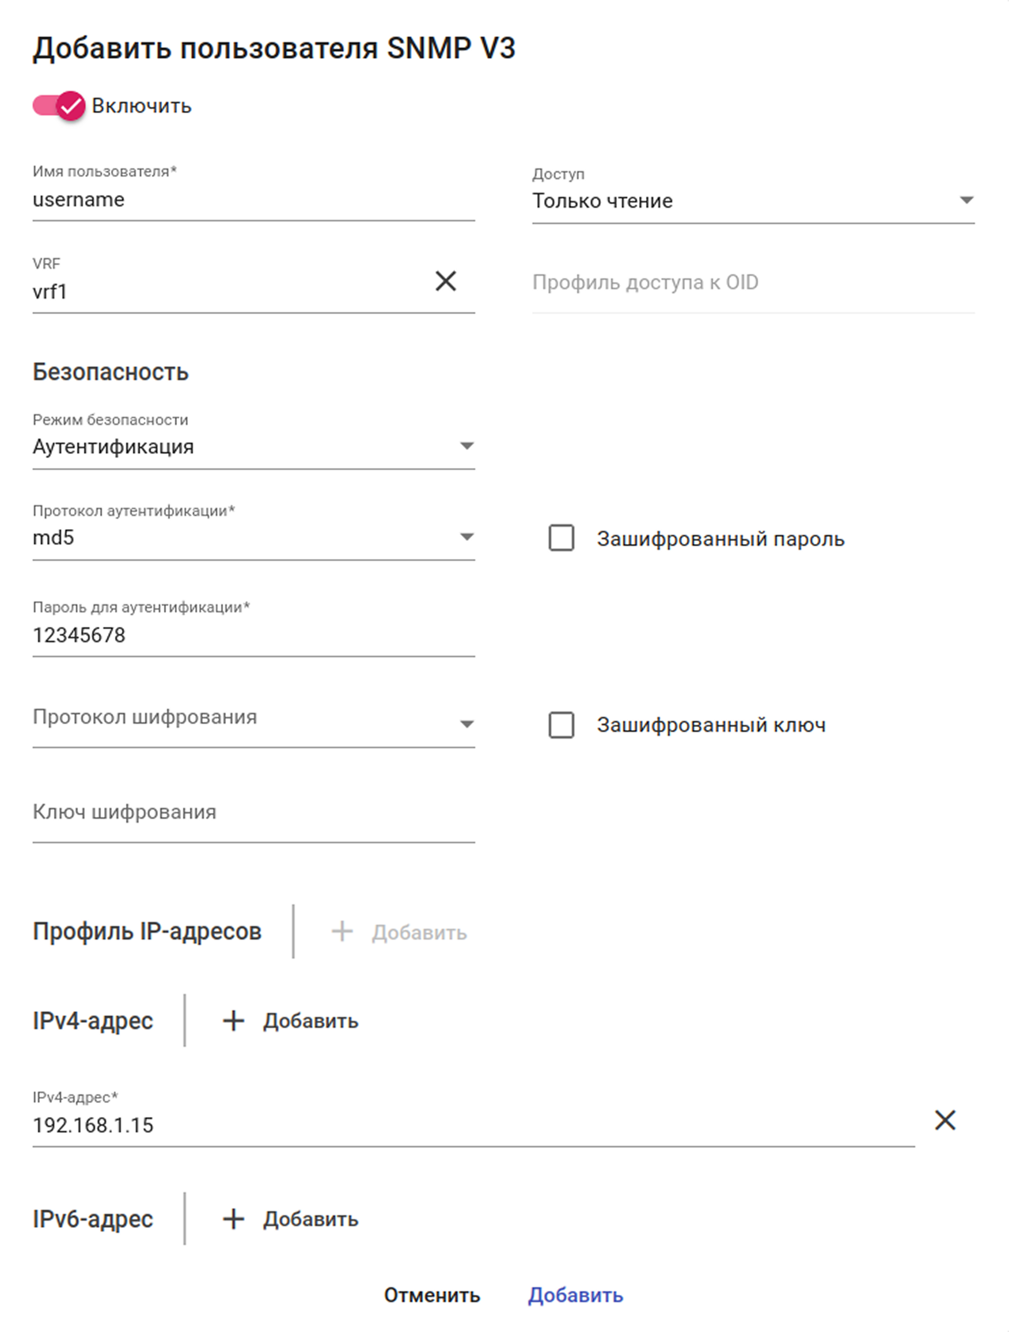Click plus icon next to IPv4-адрес
The image size is (1009, 1332).
pos(233,1021)
